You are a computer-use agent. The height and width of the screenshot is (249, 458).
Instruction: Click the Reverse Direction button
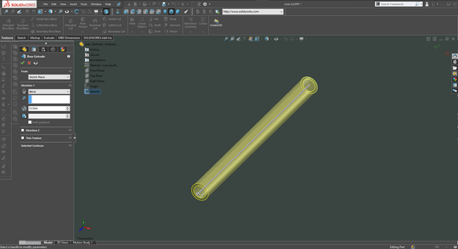[x=24, y=92]
